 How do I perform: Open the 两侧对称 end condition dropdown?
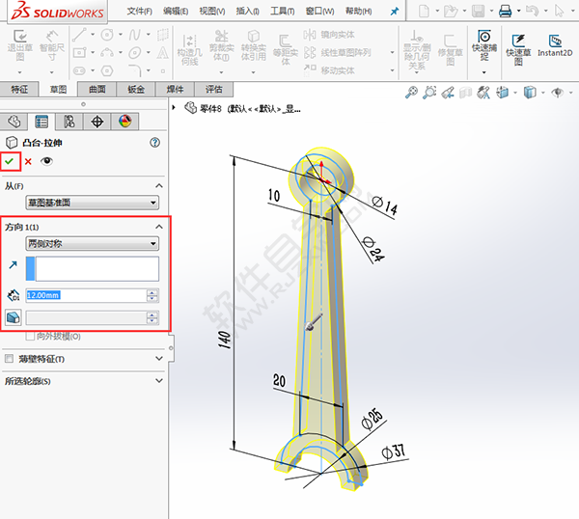[x=93, y=244]
